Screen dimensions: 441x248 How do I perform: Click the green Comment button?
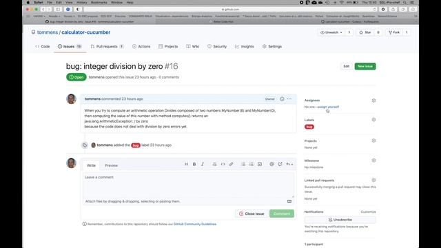pyautogui.click(x=282, y=214)
